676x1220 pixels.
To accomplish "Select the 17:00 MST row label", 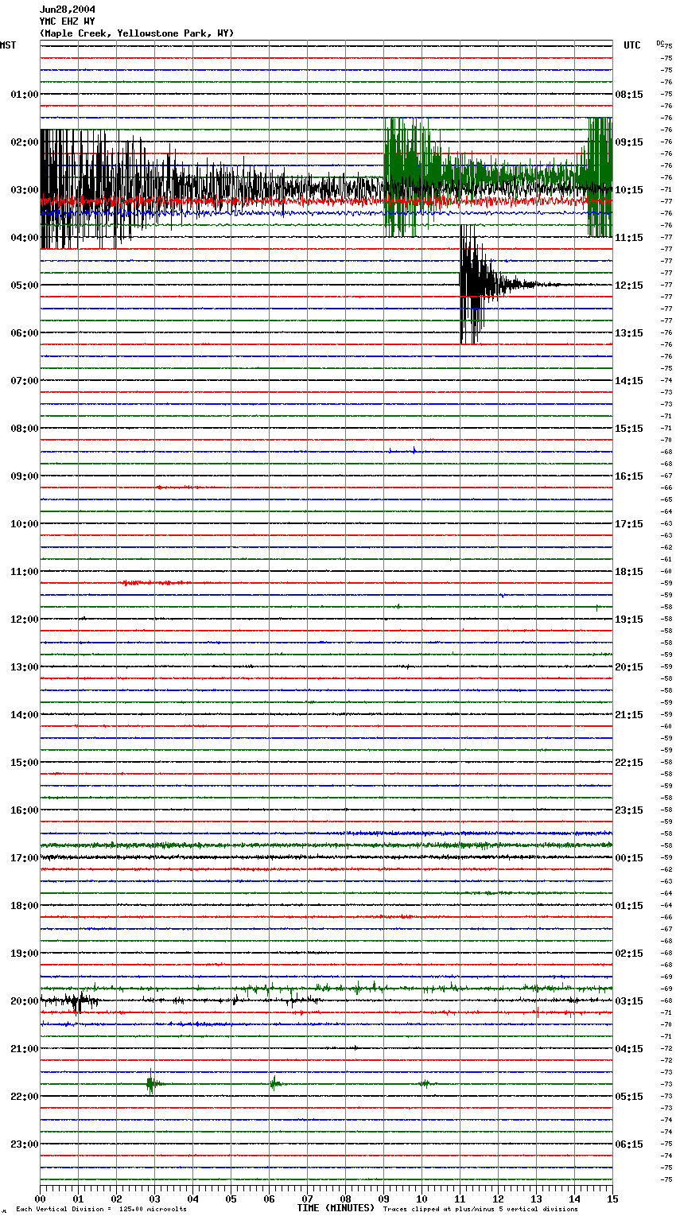I will pyautogui.click(x=25, y=857).
